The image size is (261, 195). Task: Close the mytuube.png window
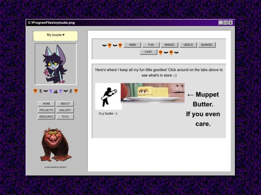(x=231, y=23)
